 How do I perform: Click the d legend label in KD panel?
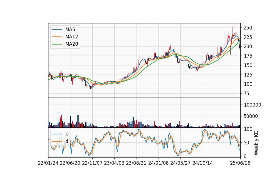[66, 141]
